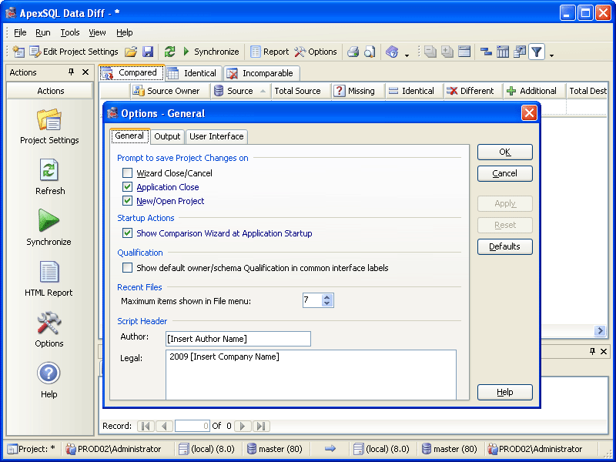Switch to the Output tab in Options

pyautogui.click(x=167, y=136)
